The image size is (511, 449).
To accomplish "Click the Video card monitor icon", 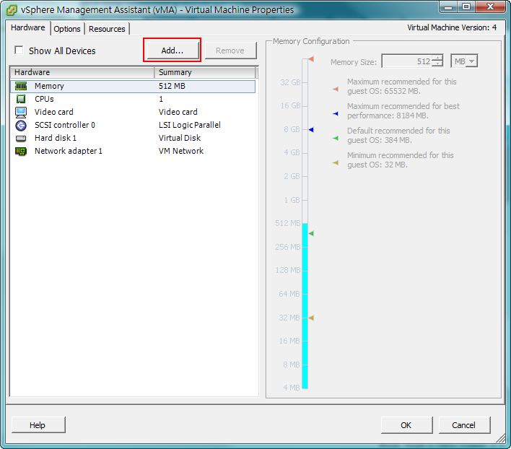I will coord(21,112).
